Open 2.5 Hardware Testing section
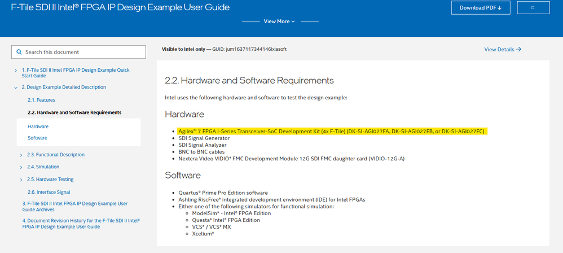This screenshot has width=563, height=253. click(x=50, y=179)
